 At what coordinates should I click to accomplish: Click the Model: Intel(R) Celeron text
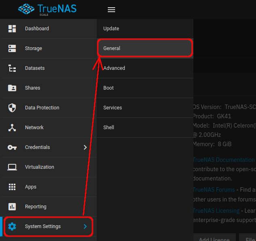click(225, 126)
